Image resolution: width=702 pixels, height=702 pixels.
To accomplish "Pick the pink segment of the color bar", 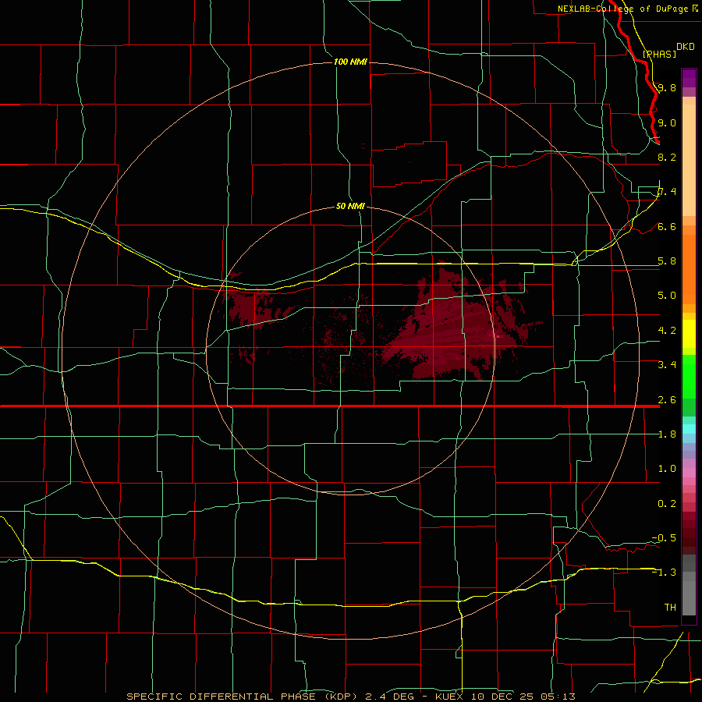I will 689,473.
